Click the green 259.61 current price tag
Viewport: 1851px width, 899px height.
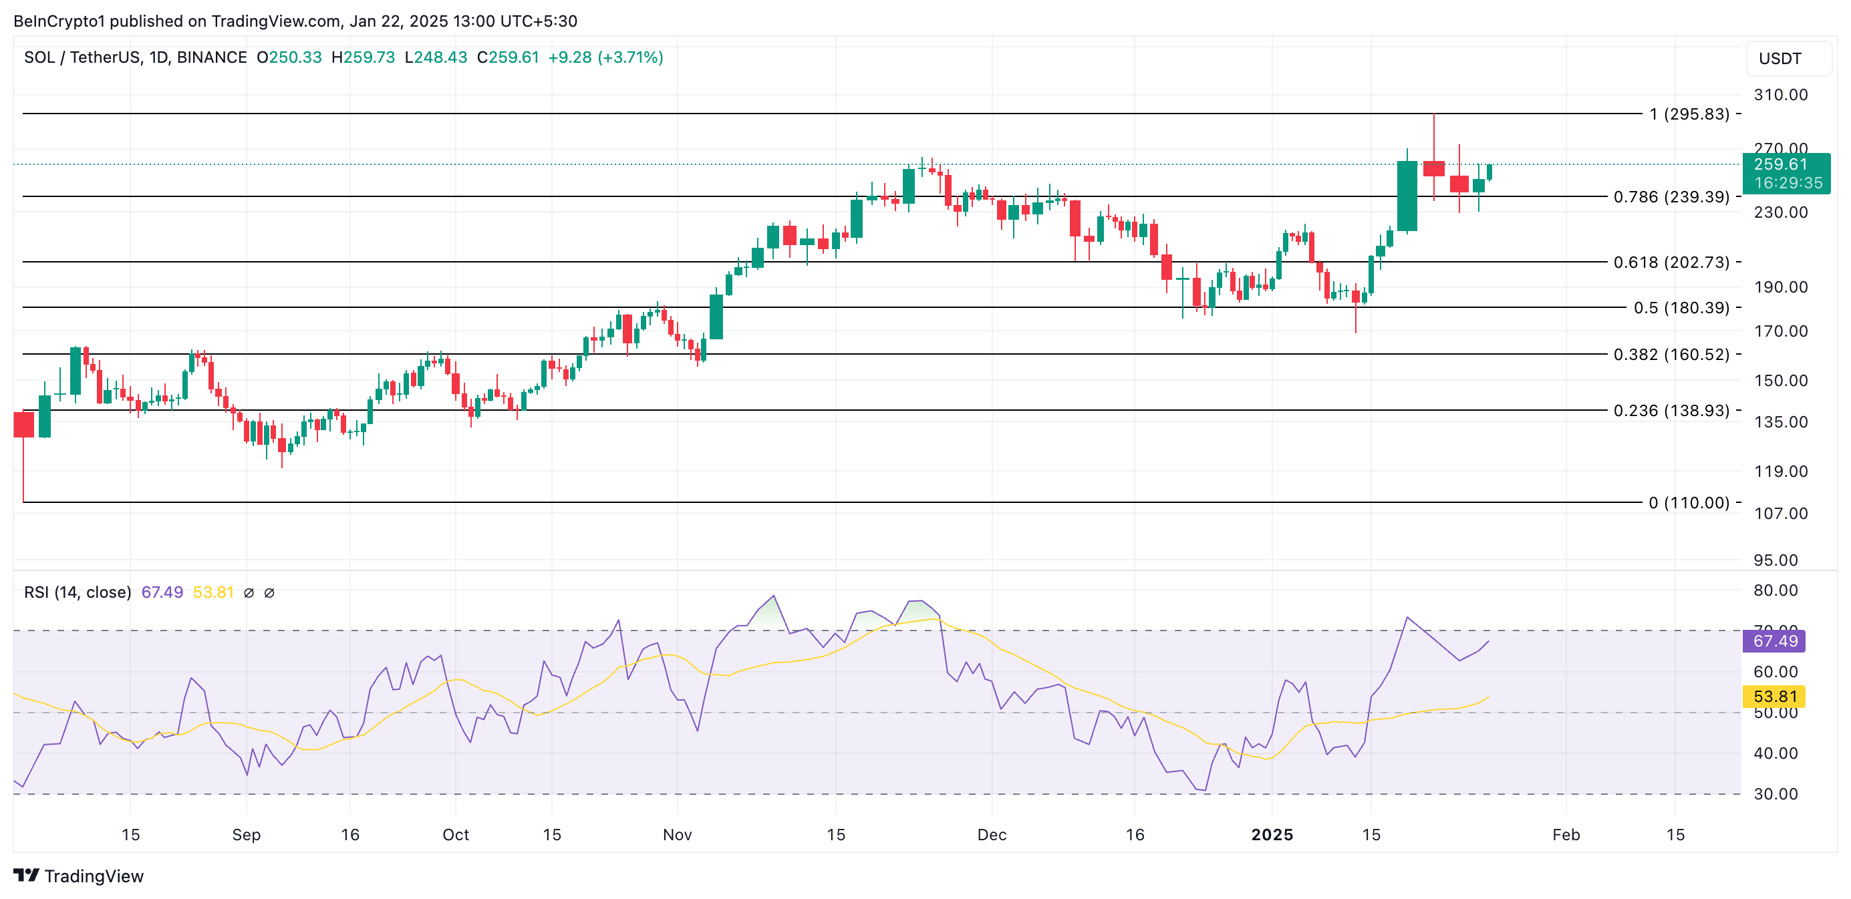tap(1780, 164)
